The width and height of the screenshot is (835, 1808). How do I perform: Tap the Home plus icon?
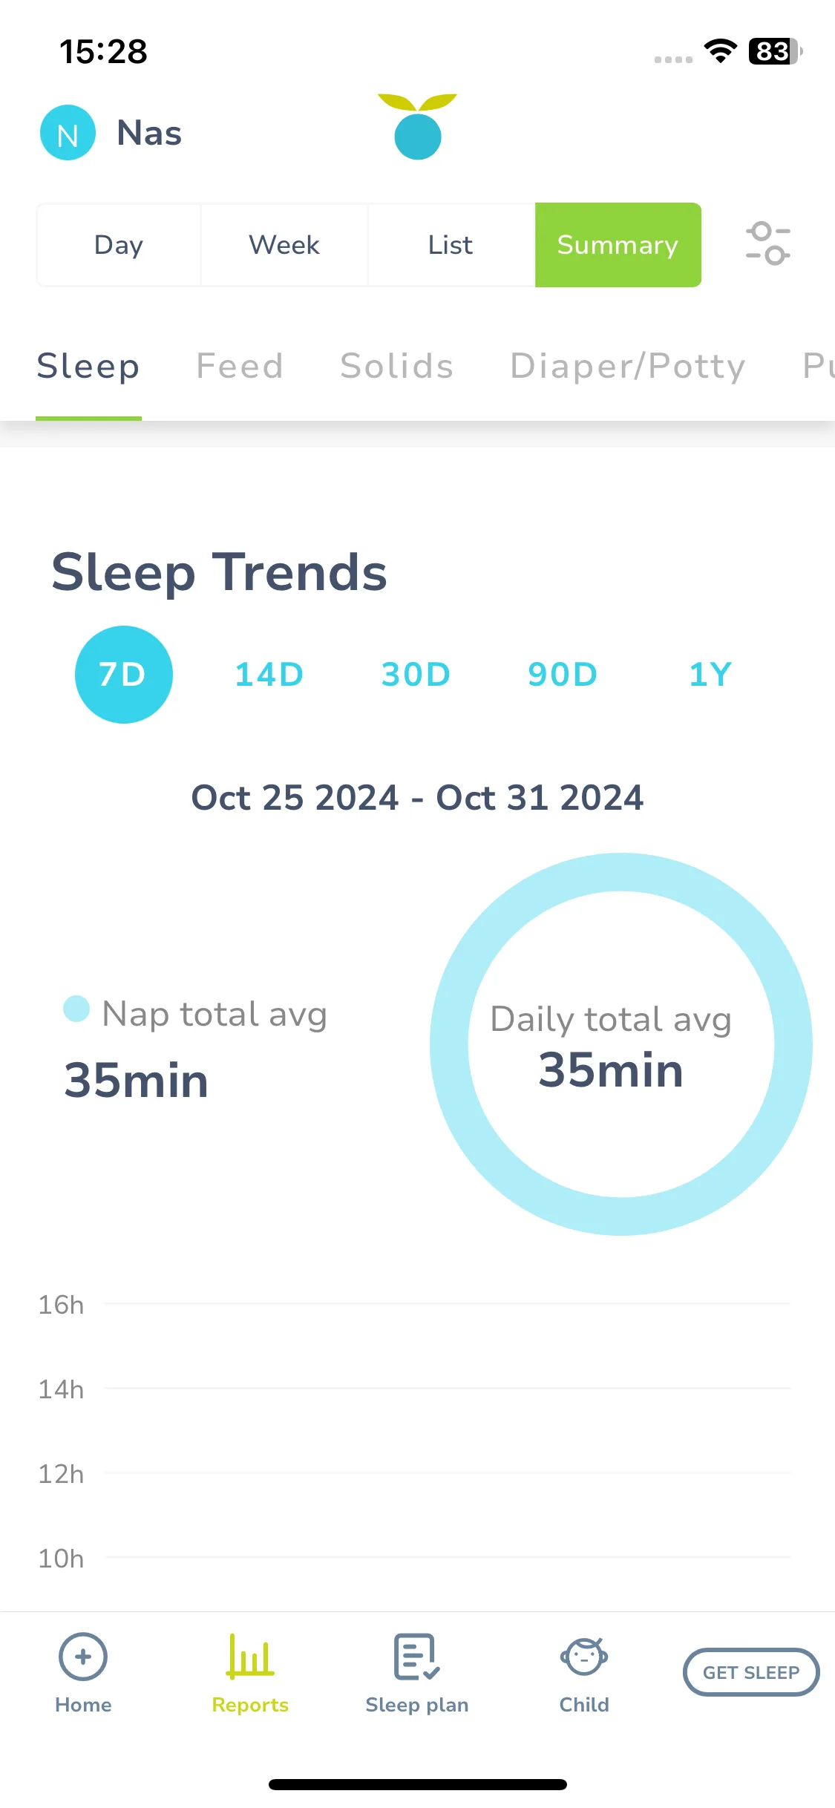coord(83,1657)
